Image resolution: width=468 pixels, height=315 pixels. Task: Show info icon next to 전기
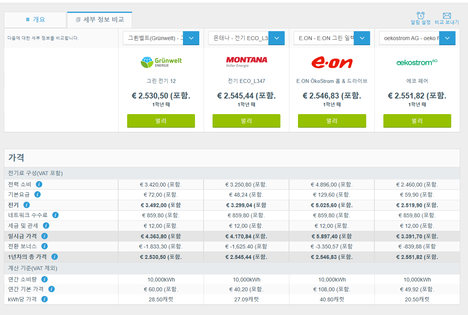coord(27,205)
